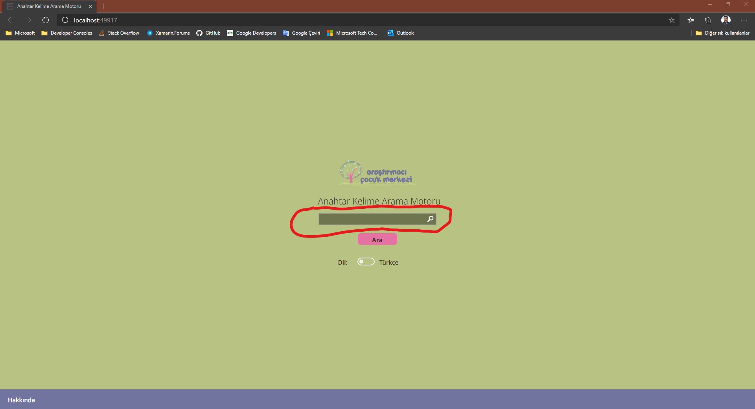
Task: Open the GitHub bookmark
Action: 208,33
